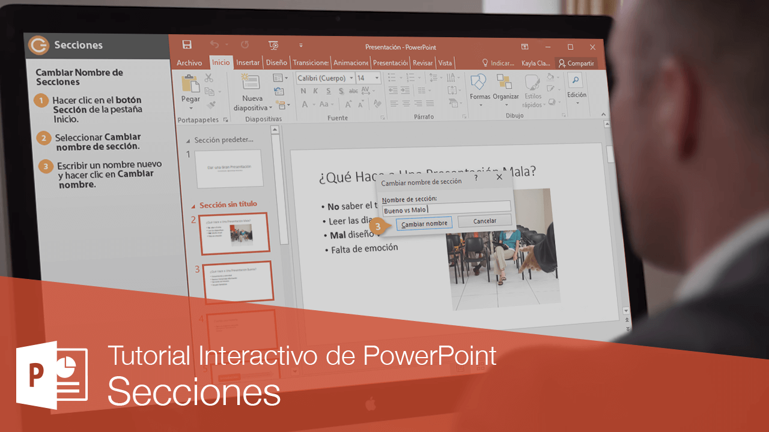Viewport: 769px width, 432px height.
Task: Click the Edición magnifier icon
Action: pyautogui.click(x=575, y=80)
